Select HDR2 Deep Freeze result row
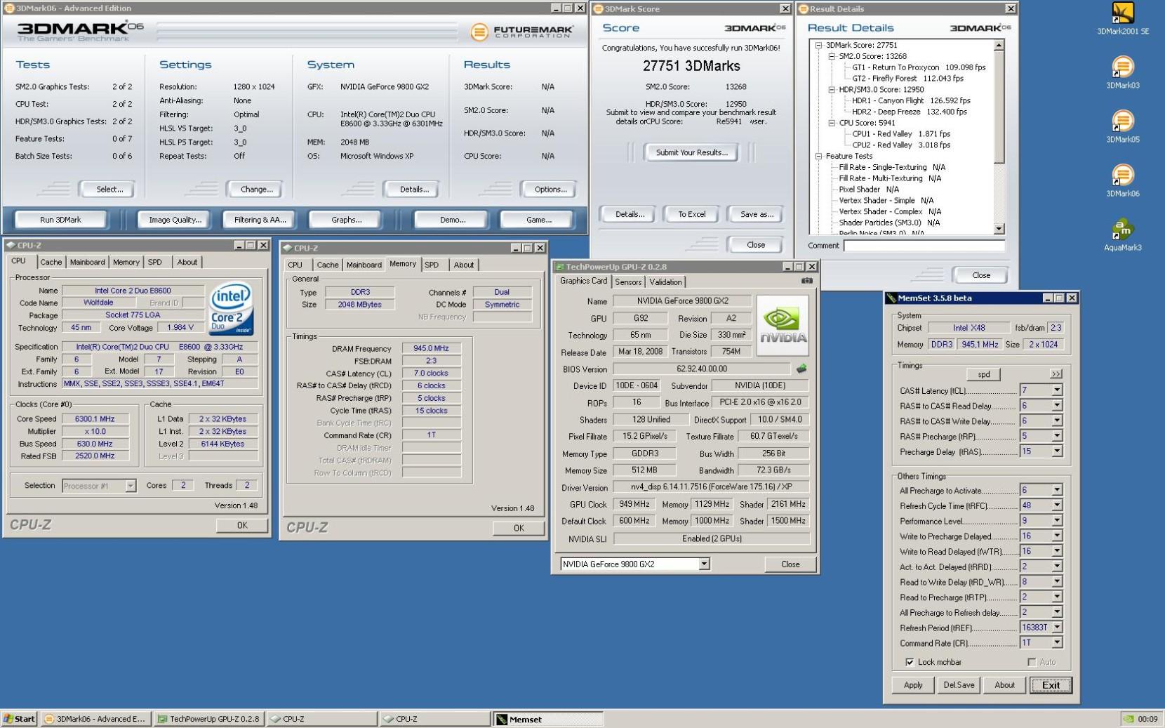 coord(909,112)
